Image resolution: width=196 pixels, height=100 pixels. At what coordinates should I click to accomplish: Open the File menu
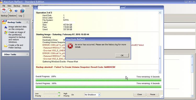pyautogui.click(x=4, y=6)
